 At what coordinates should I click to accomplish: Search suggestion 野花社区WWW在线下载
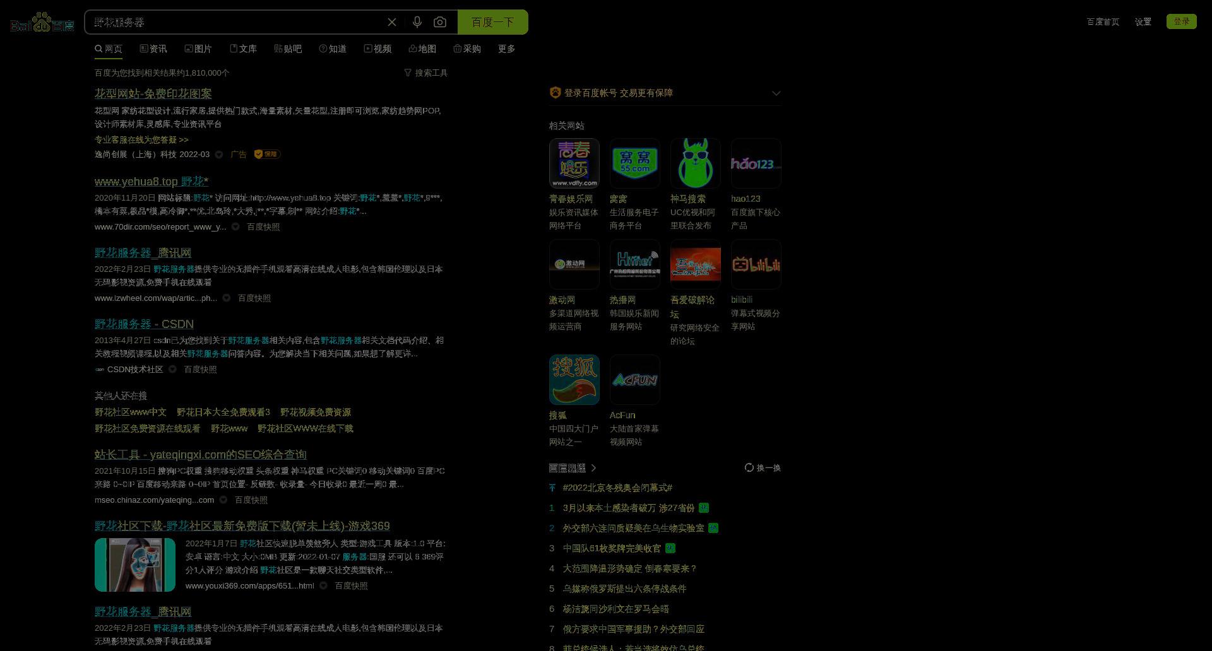tap(306, 428)
